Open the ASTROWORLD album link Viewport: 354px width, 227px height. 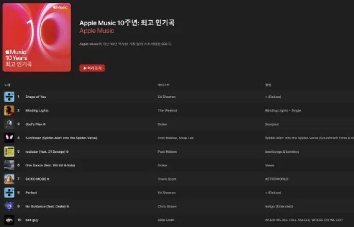(x=277, y=179)
